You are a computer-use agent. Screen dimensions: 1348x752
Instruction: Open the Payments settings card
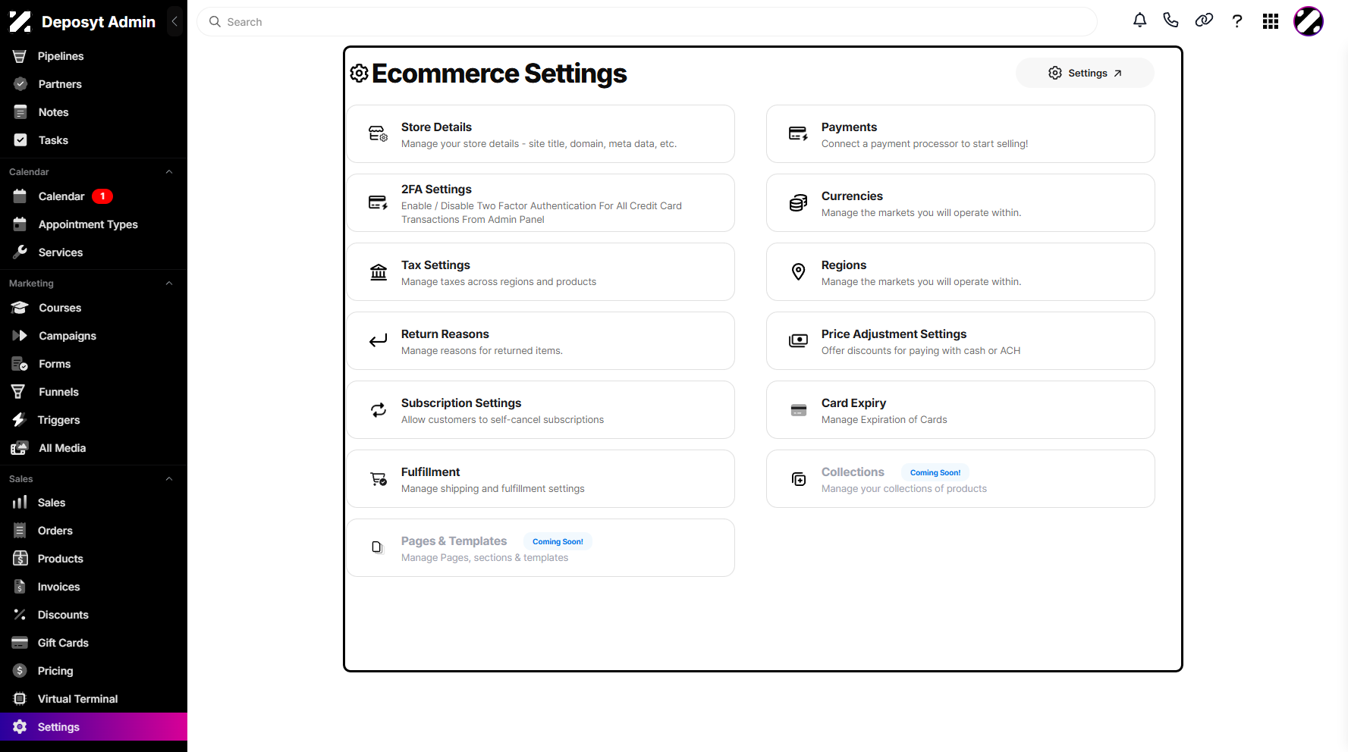[960, 134]
